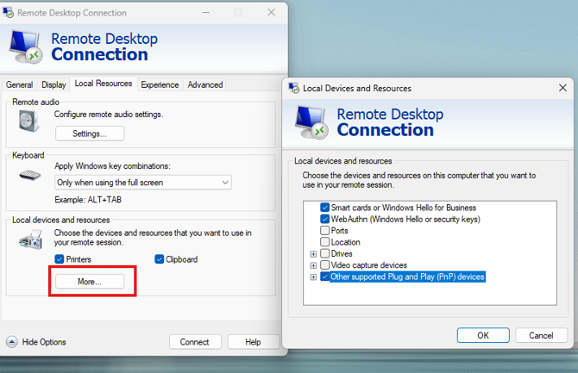The image size is (578, 373).
Task: Toggle the Clipboard checkbox
Action: point(160,259)
